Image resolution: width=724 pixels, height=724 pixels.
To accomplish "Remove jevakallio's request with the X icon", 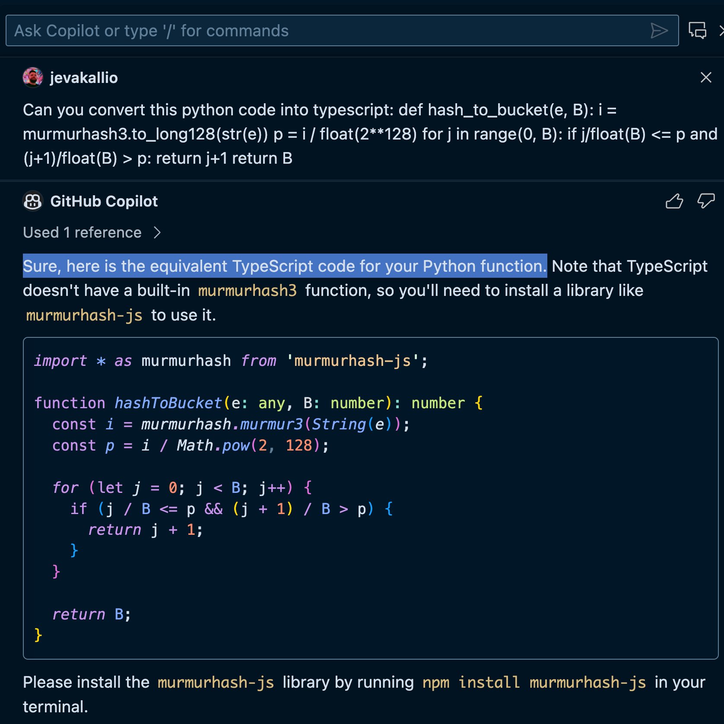I will click(706, 77).
